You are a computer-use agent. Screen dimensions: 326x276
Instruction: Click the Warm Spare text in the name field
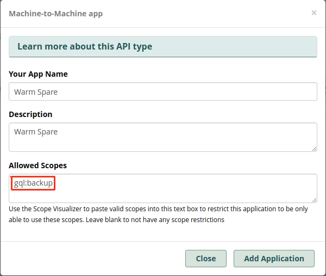(x=36, y=92)
